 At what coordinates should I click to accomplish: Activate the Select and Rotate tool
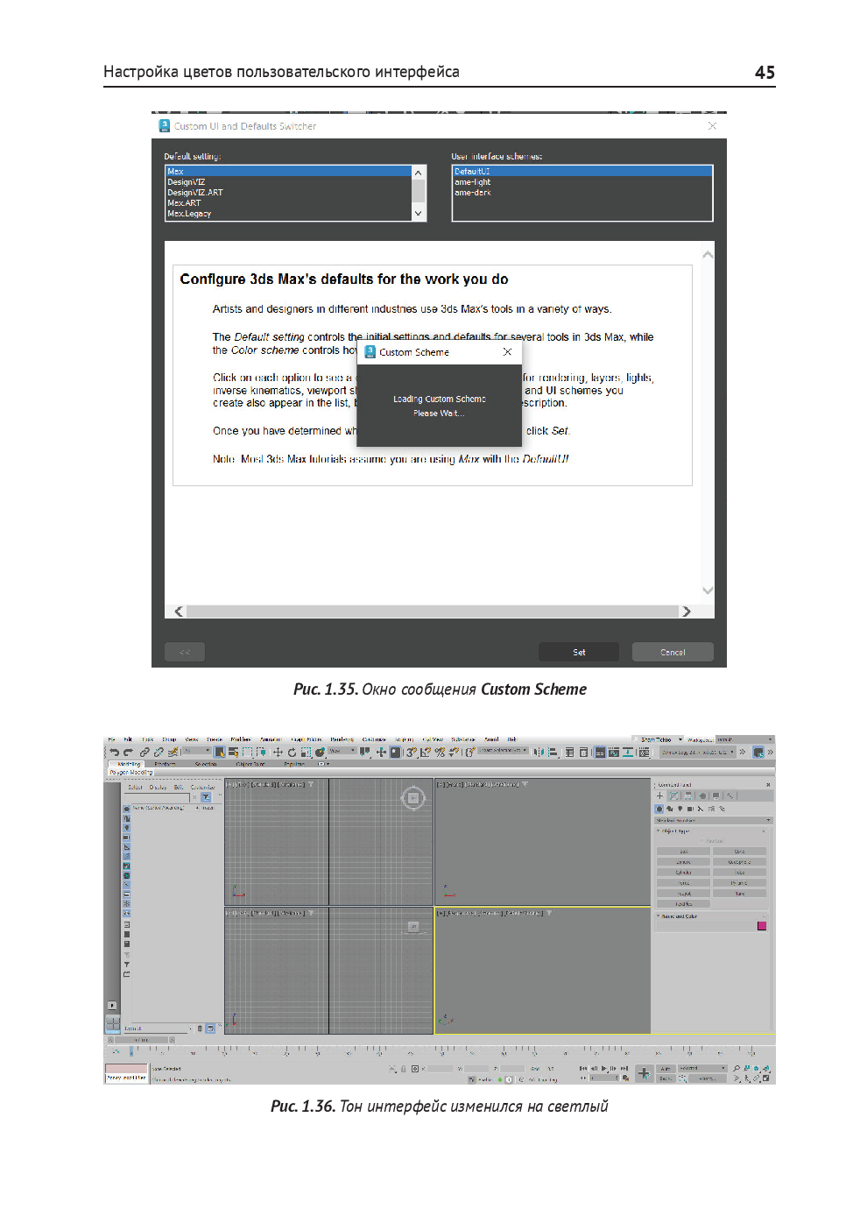[x=292, y=753]
